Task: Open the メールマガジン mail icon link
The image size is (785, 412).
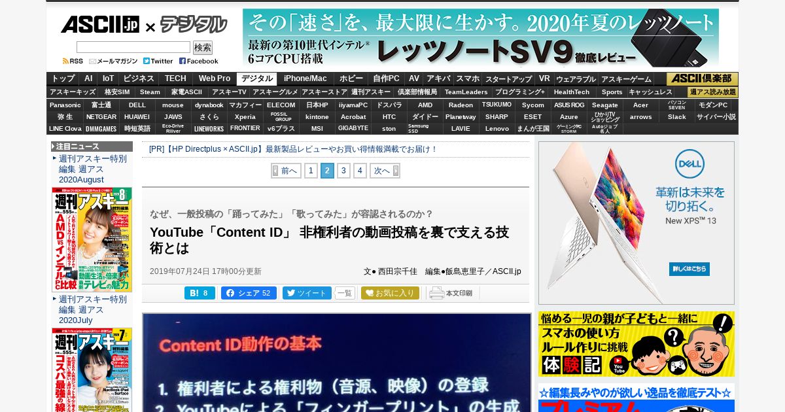Action: [x=113, y=61]
